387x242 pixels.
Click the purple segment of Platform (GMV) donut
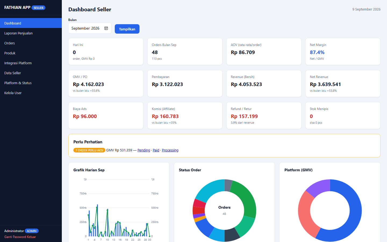tap(320, 187)
